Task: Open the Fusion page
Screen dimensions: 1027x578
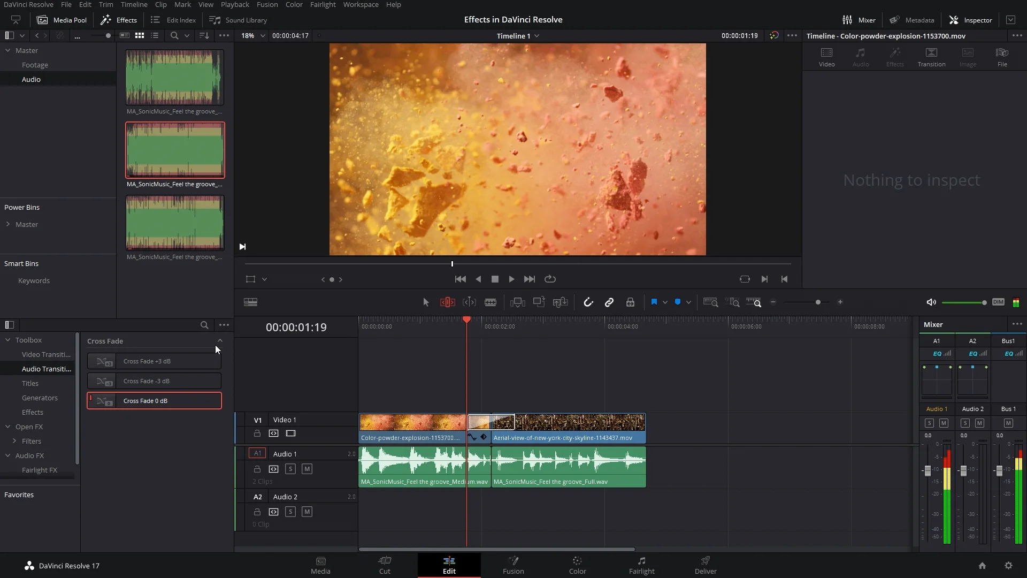Action: coord(513,565)
